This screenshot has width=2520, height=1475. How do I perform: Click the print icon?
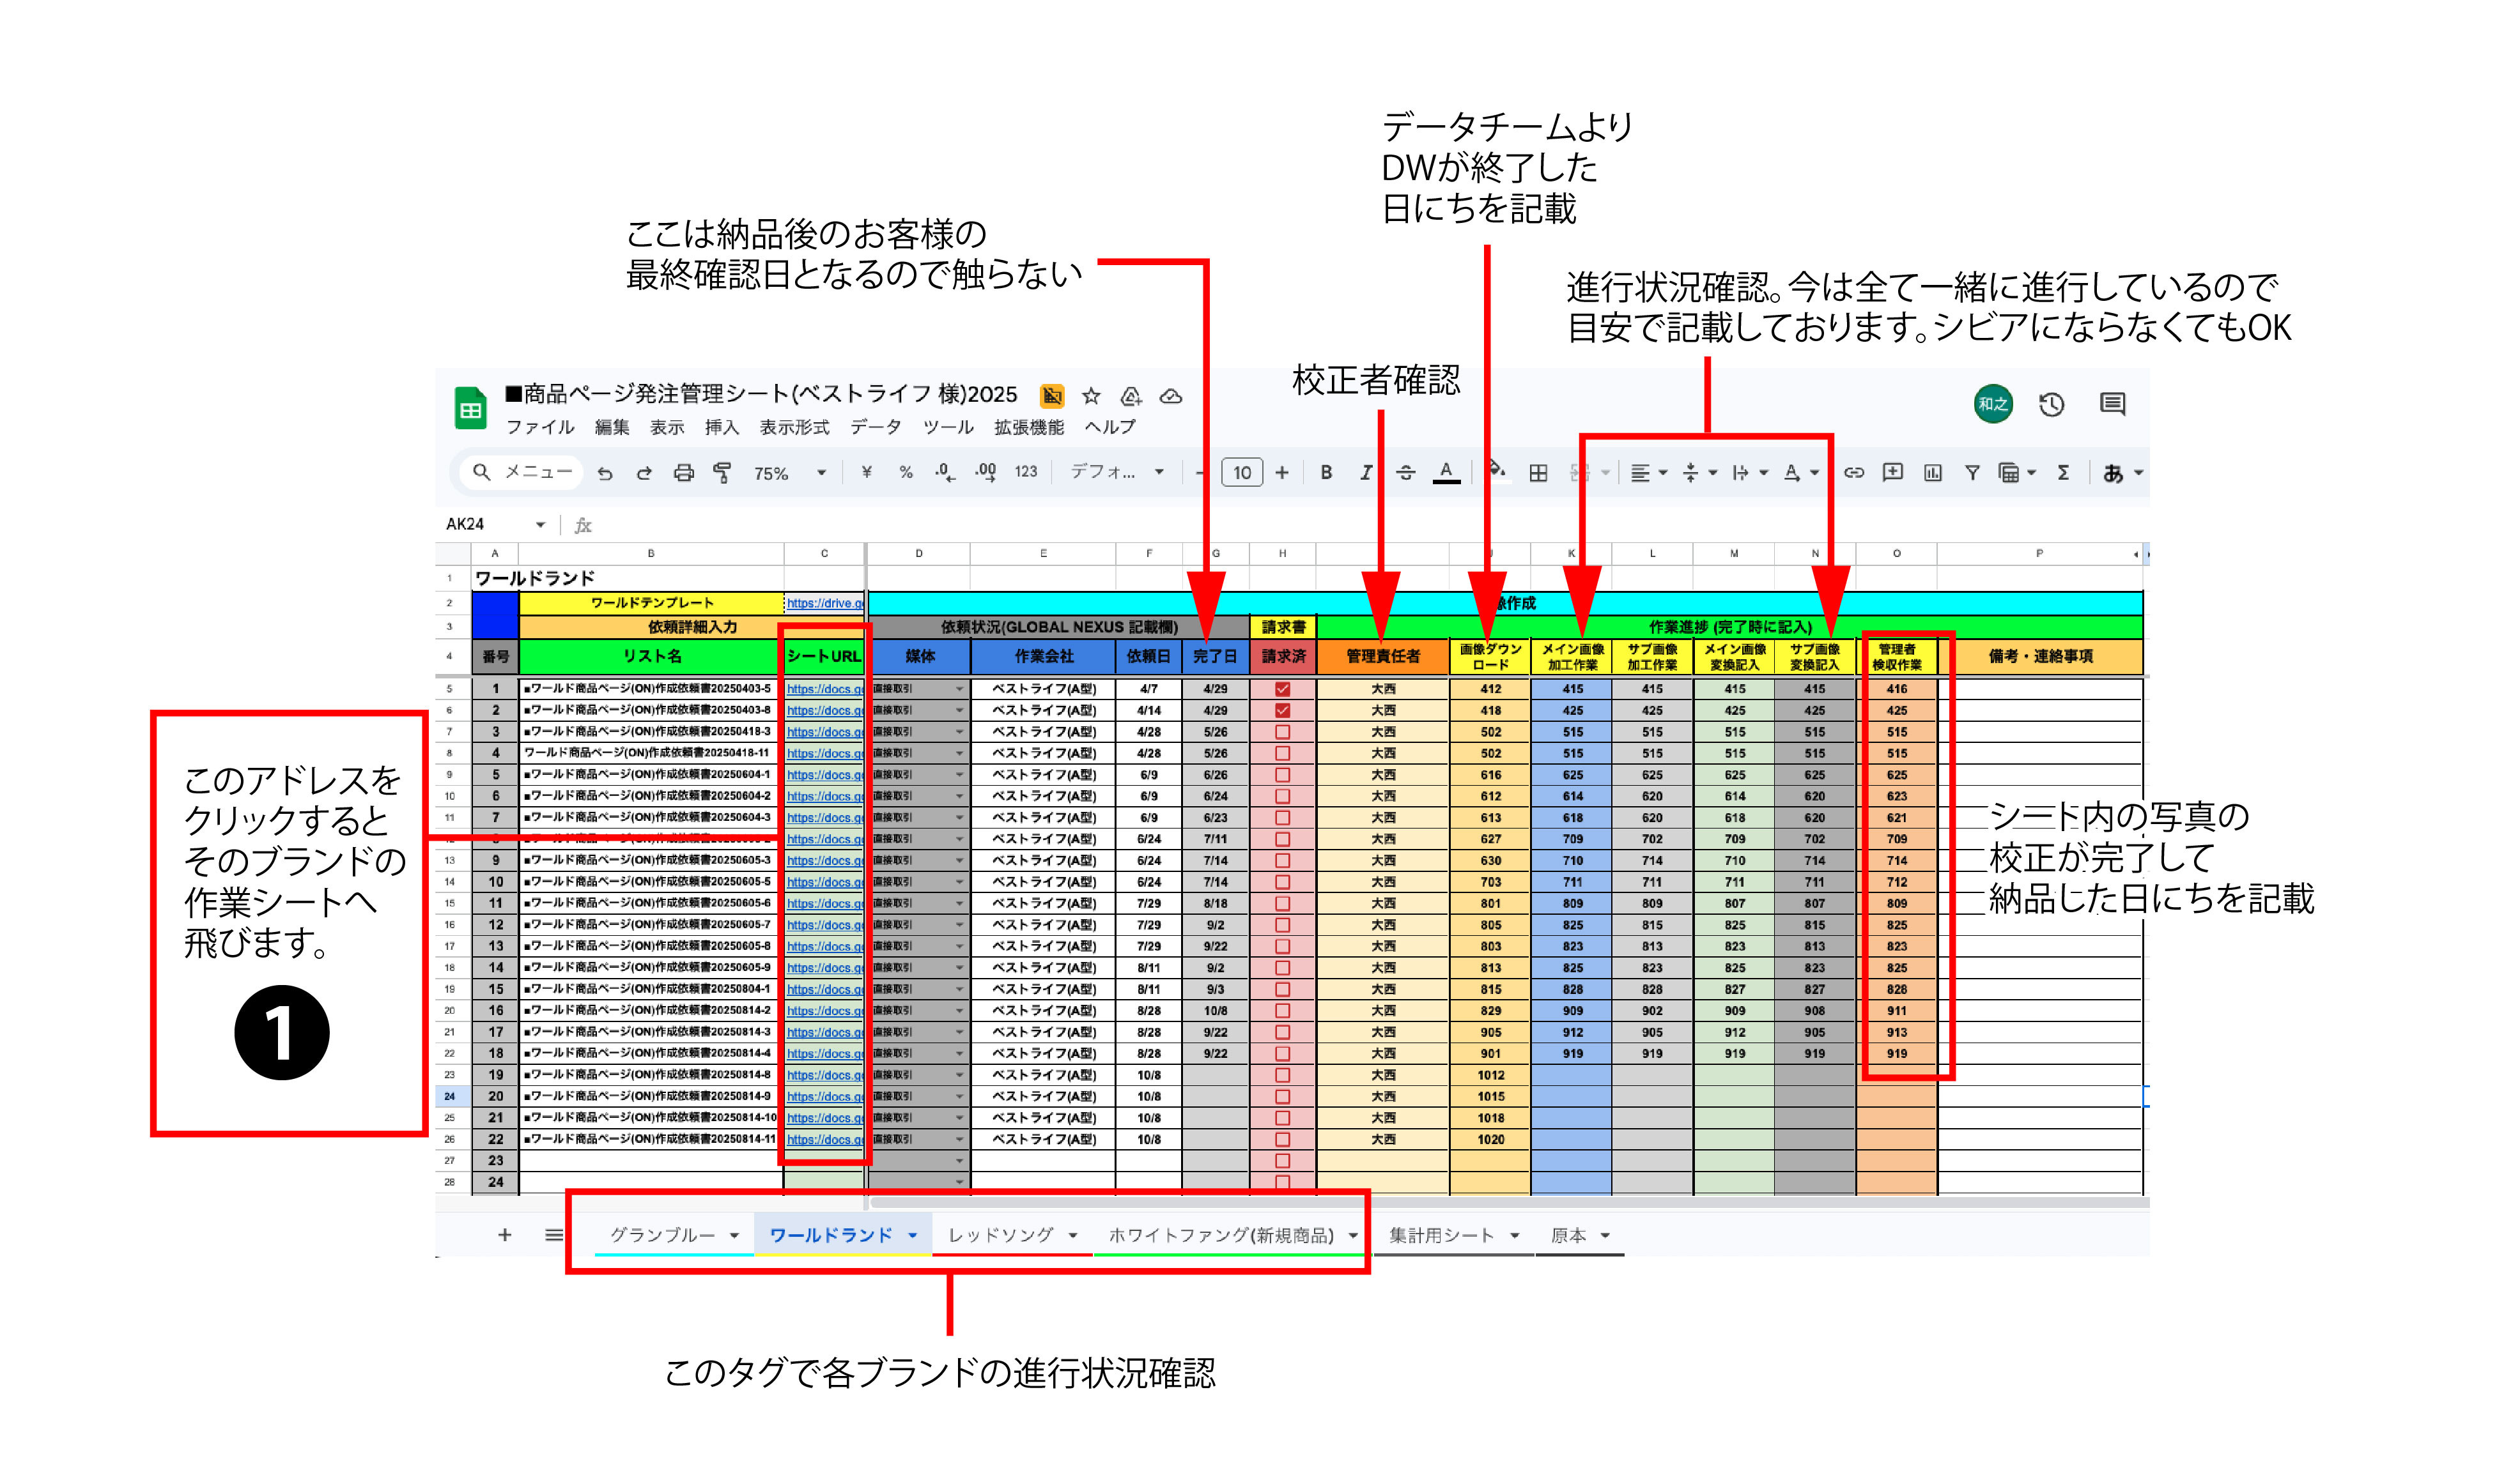pos(683,473)
